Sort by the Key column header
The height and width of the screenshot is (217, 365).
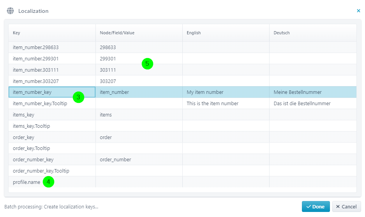click(x=17, y=33)
